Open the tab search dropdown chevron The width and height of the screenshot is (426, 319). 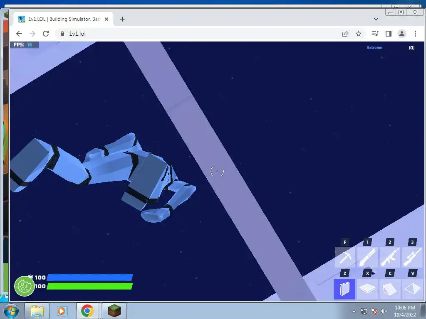[376, 19]
